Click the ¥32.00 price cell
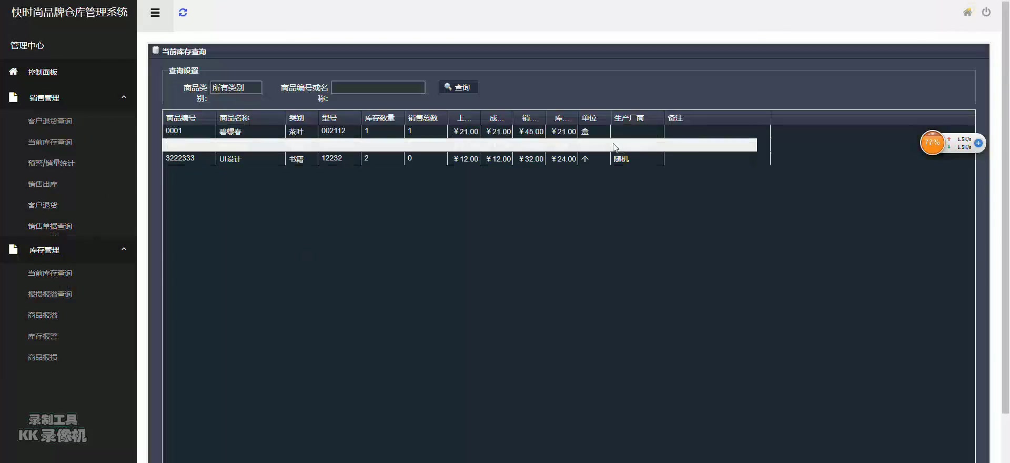The height and width of the screenshot is (463, 1010). tap(529, 159)
